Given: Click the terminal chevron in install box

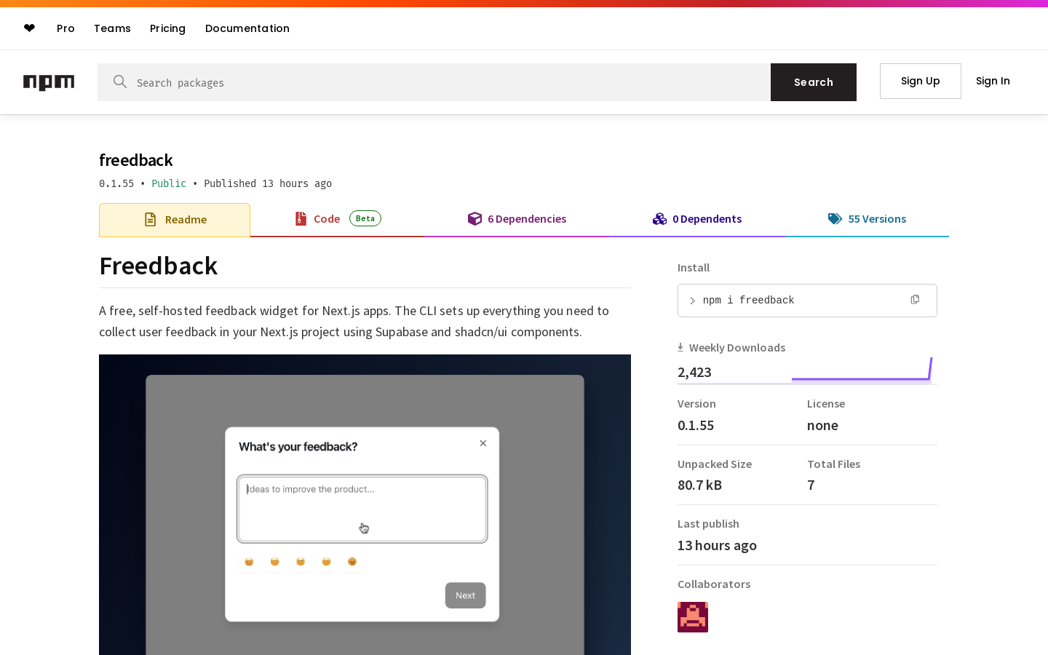Looking at the screenshot, I should [692, 301].
